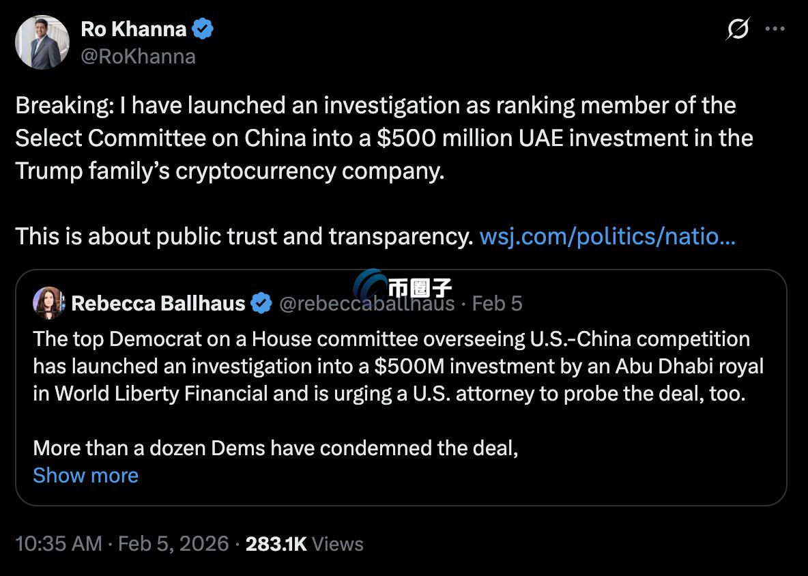Image resolution: width=808 pixels, height=576 pixels.
Task: Click Rebecca Ballhaus's small avatar
Action: 48,303
